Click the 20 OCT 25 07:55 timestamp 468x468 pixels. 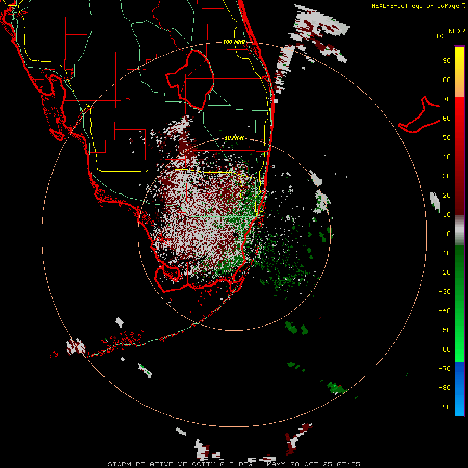pos(325,464)
